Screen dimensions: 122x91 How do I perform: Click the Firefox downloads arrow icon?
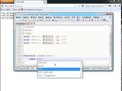coord(115,6)
